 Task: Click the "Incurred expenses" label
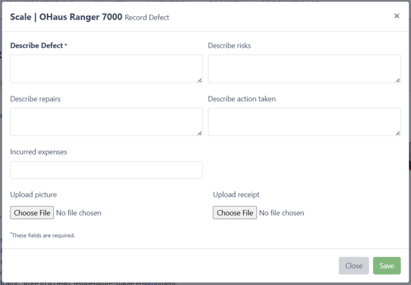[39, 152]
